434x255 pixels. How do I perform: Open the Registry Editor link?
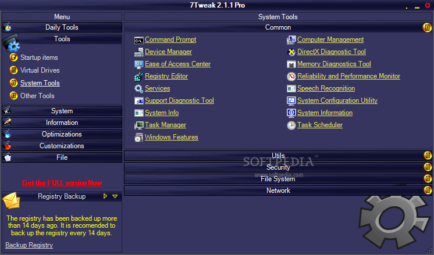click(166, 76)
